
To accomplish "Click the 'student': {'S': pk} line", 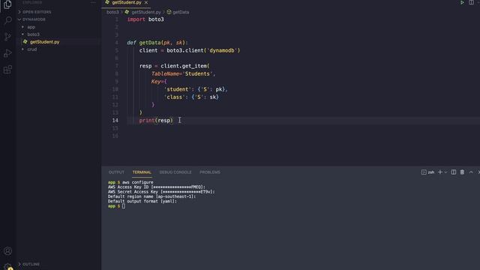I will pos(196,89).
